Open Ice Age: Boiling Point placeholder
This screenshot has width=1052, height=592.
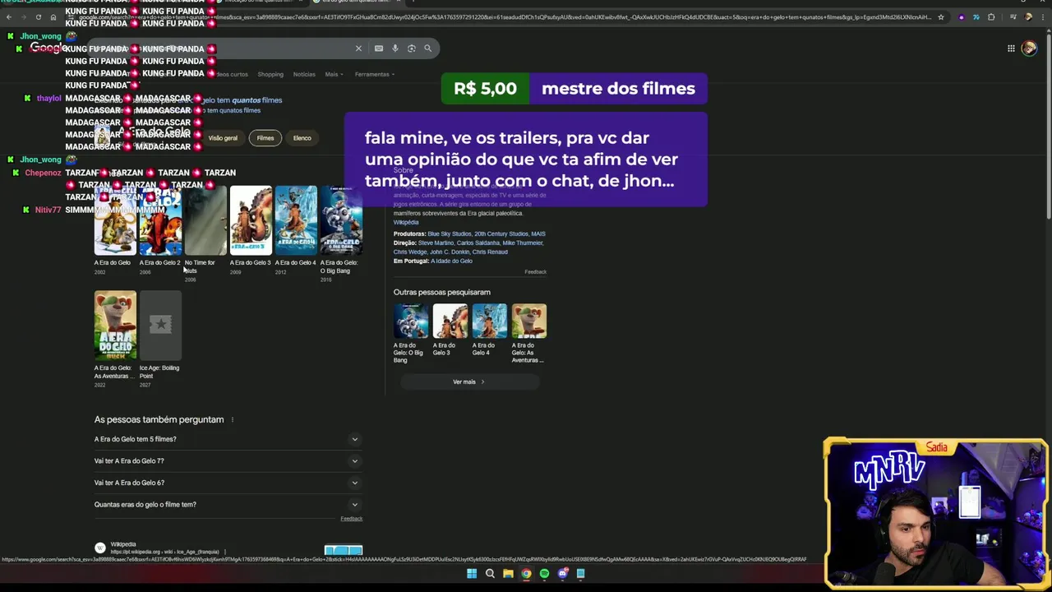click(160, 326)
